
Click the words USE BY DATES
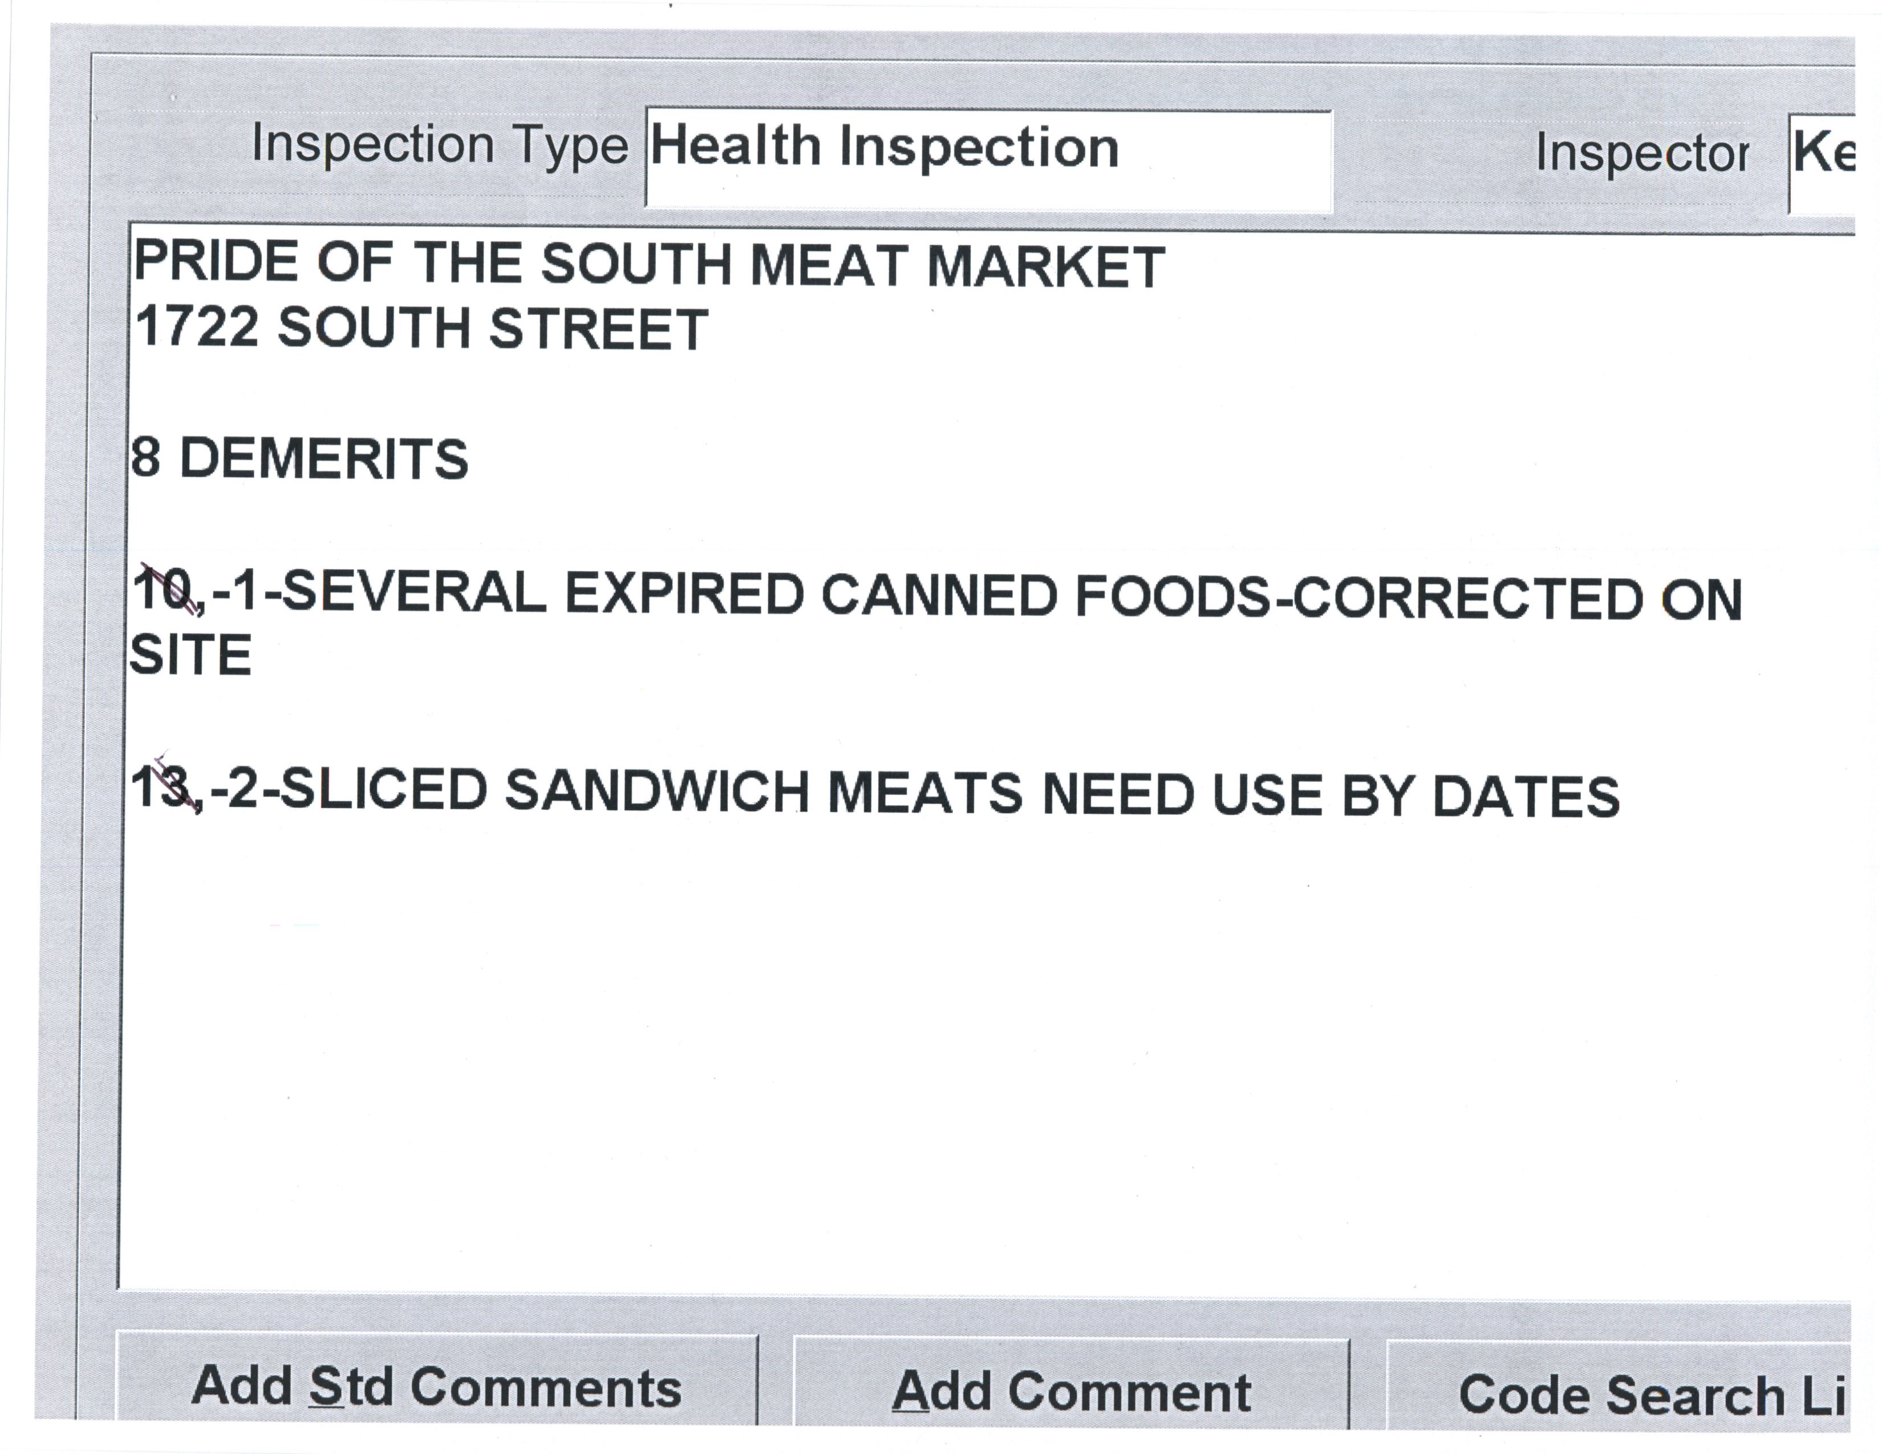1415,796
